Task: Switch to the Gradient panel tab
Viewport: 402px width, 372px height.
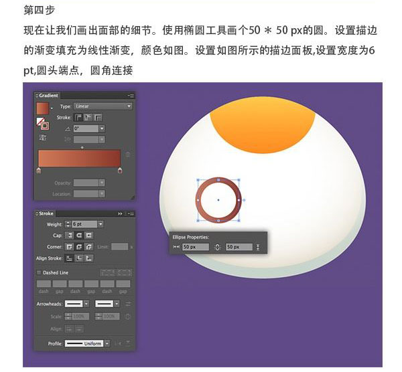Action: [x=48, y=96]
